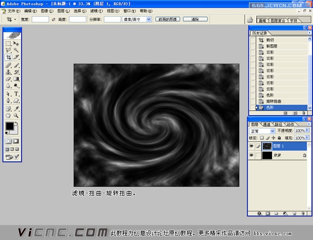The width and height of the screenshot is (313, 240).
Task: Hide 图层 1 with its eye icon
Action: pyautogui.click(x=251, y=146)
